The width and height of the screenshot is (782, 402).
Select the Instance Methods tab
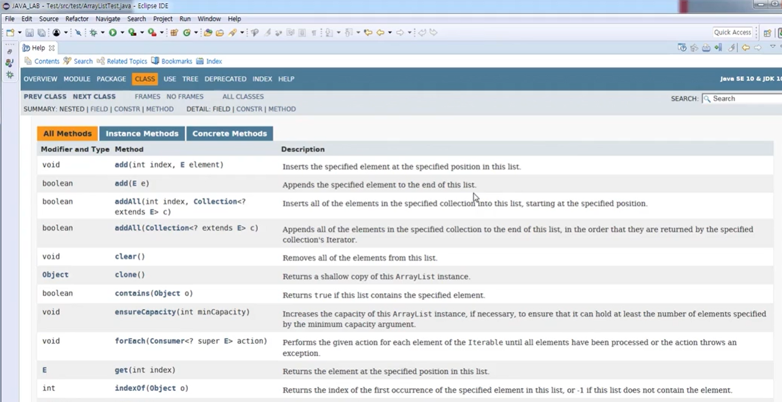pos(142,133)
